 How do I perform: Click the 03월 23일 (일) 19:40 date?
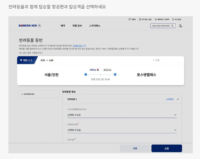[100, 79]
